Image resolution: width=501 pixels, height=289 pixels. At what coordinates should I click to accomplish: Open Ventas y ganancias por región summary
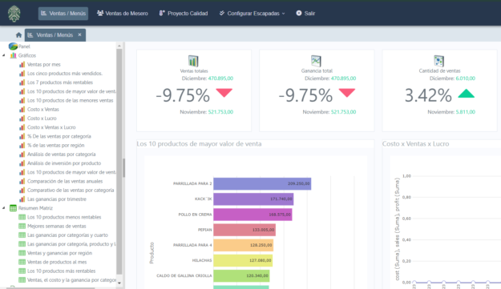(60, 253)
